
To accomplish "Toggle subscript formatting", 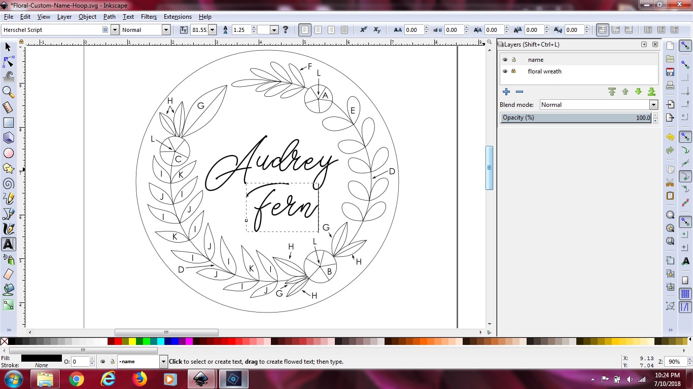I will tap(377, 30).
